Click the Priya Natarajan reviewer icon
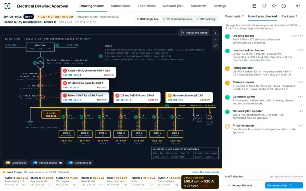Viewport: 306px width, 191px height. coord(227,126)
